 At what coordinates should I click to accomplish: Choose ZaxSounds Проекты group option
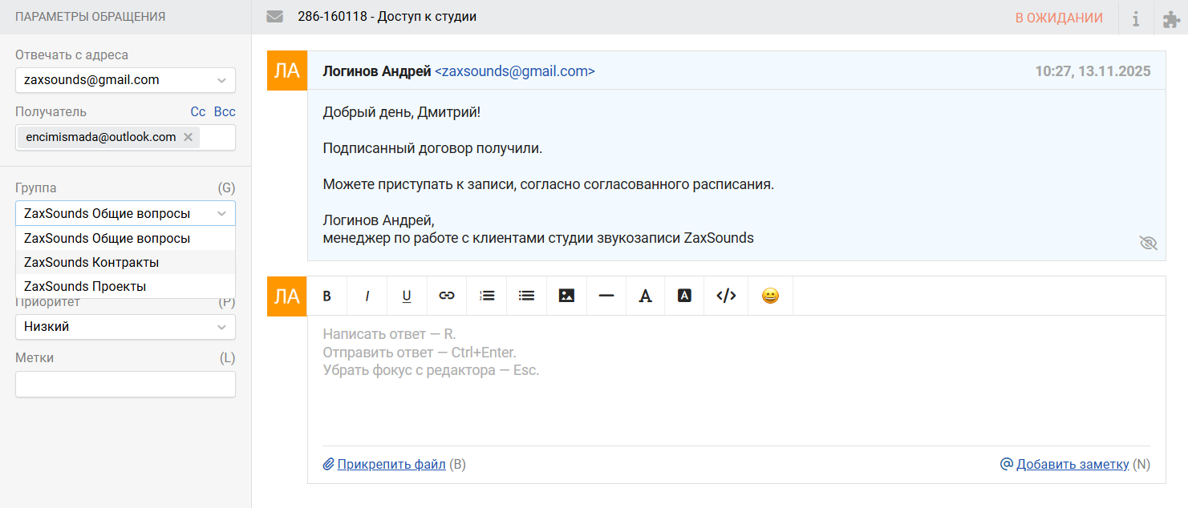coord(85,286)
